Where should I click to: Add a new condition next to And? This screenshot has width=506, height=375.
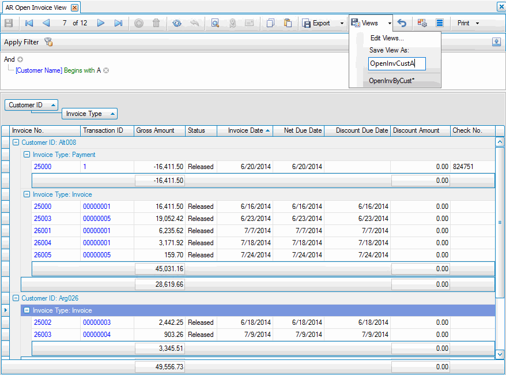coord(20,59)
